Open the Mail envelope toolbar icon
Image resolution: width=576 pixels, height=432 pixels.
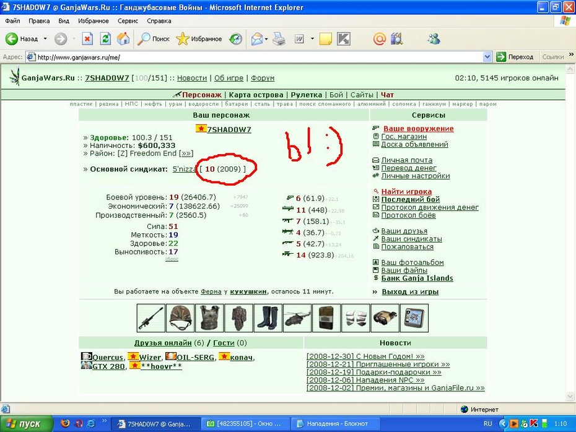coord(257,38)
